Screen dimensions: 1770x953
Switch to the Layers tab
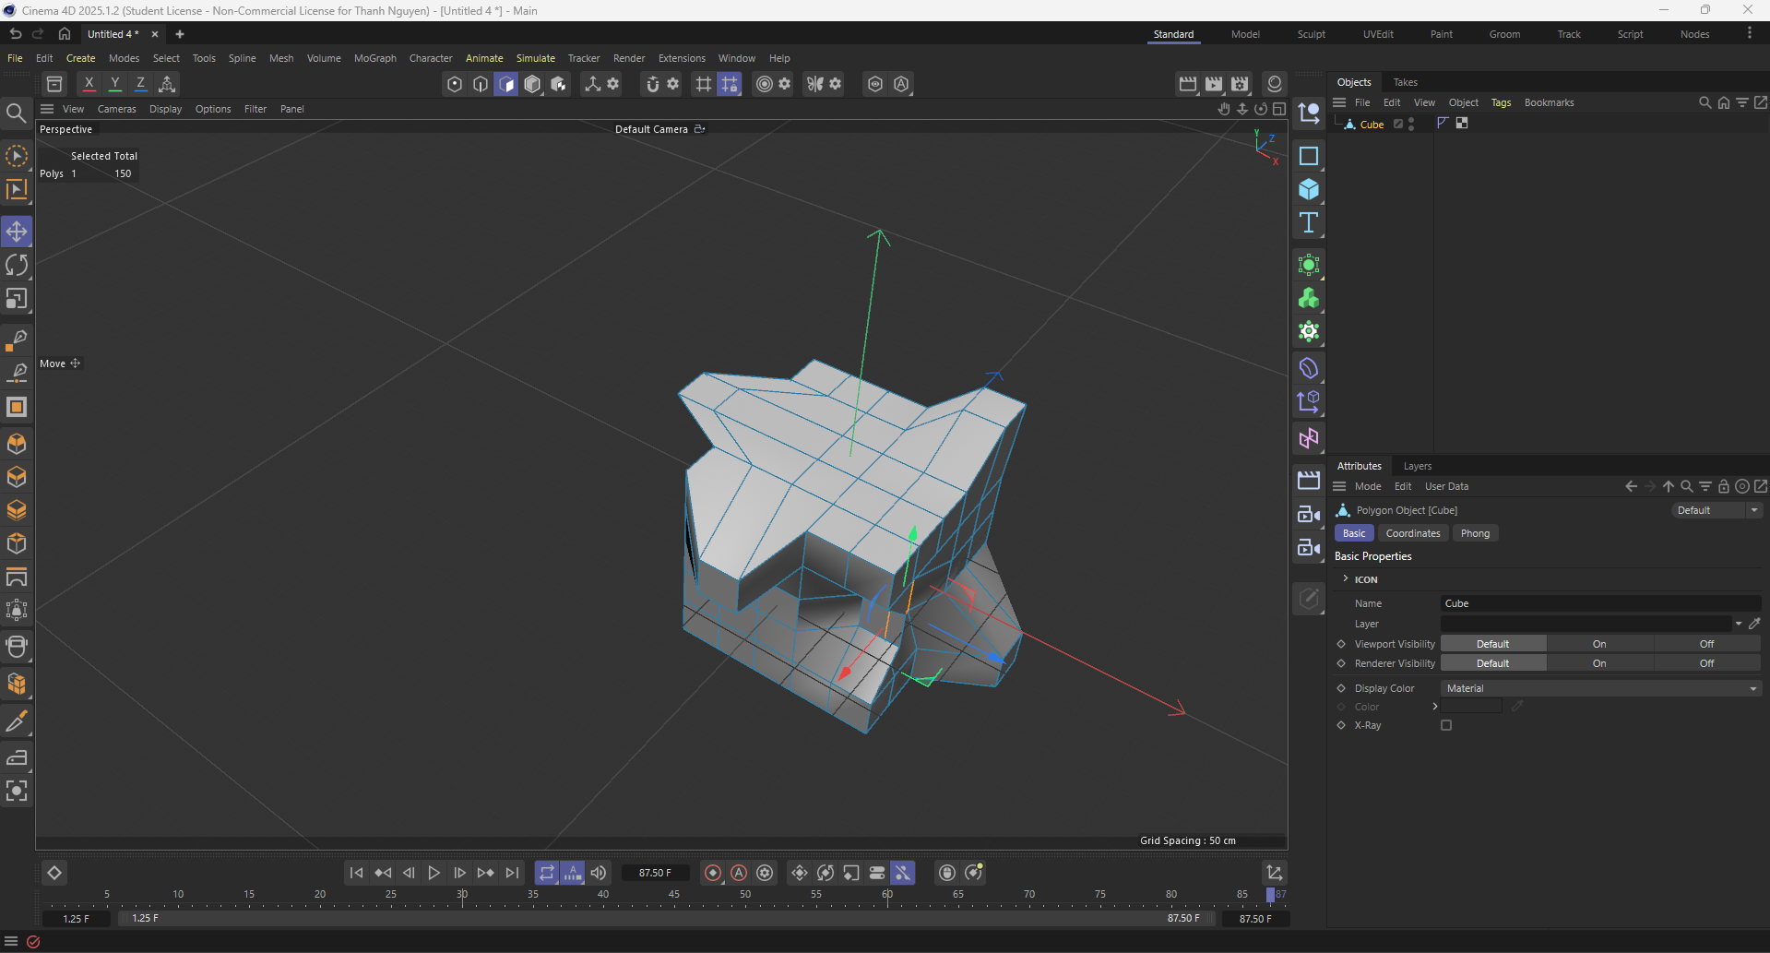[x=1417, y=466]
